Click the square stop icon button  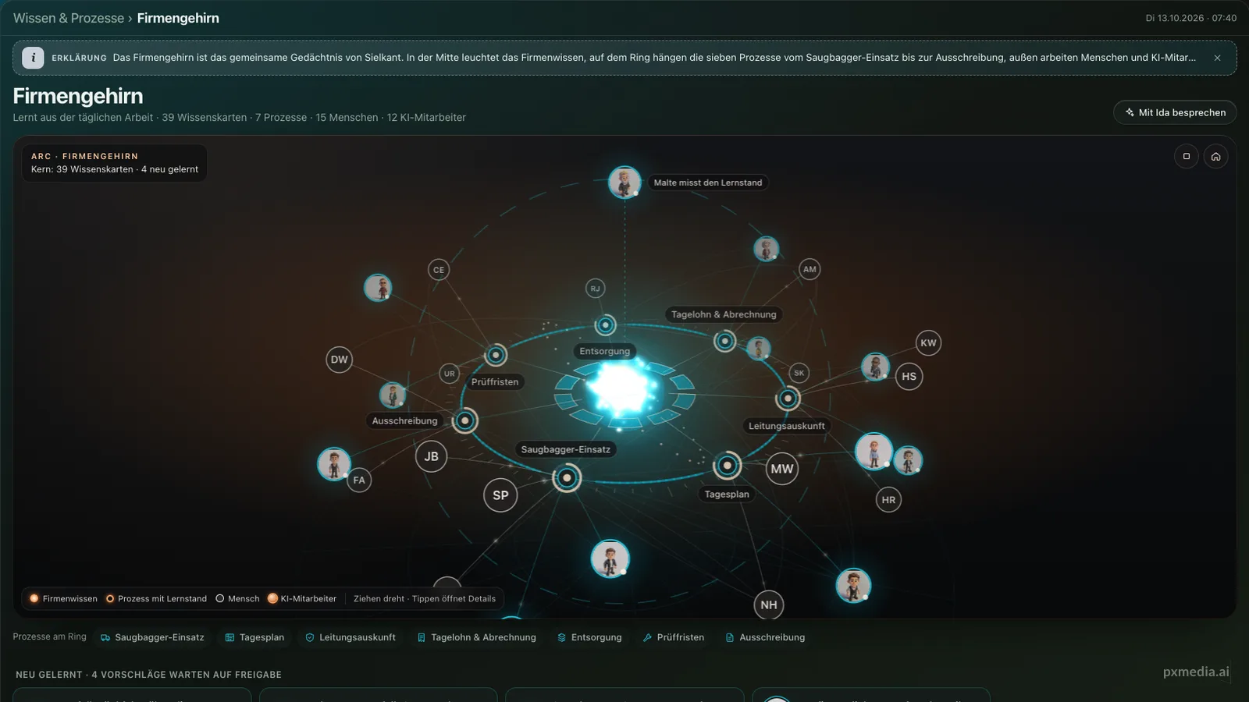point(1187,156)
